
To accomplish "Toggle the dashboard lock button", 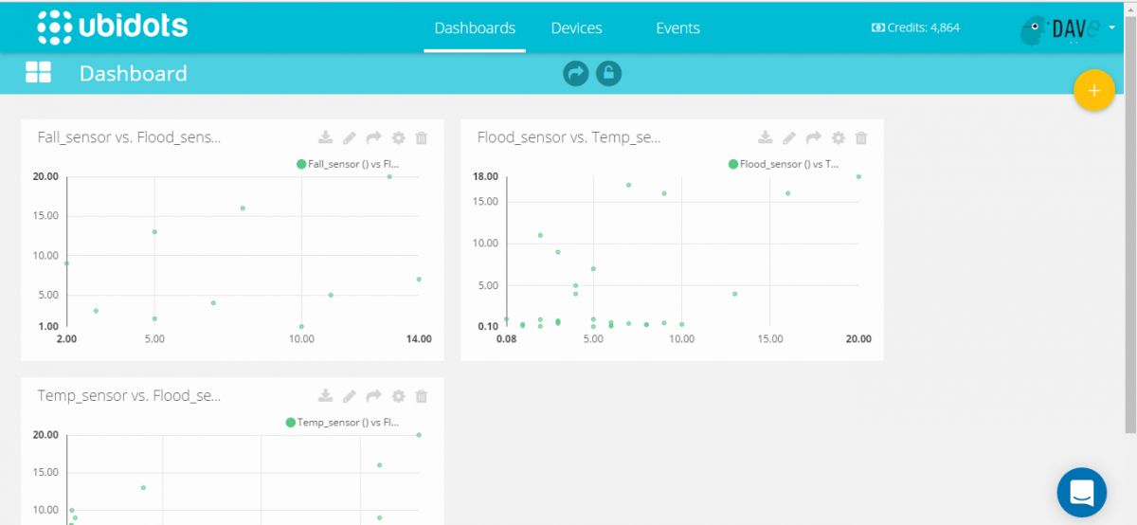I will click(608, 73).
